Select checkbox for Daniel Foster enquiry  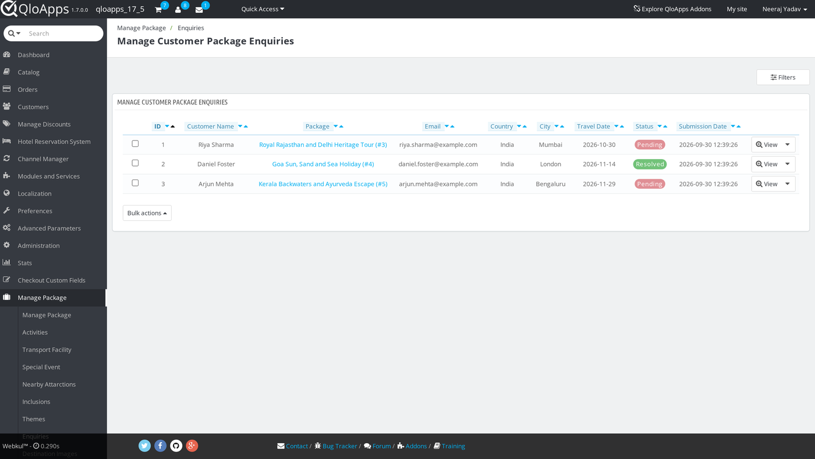[x=135, y=163]
